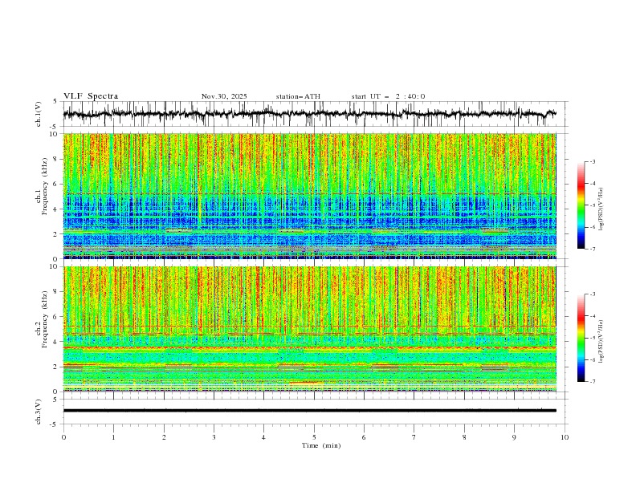Click the "3" tick on the time axis

point(214,437)
